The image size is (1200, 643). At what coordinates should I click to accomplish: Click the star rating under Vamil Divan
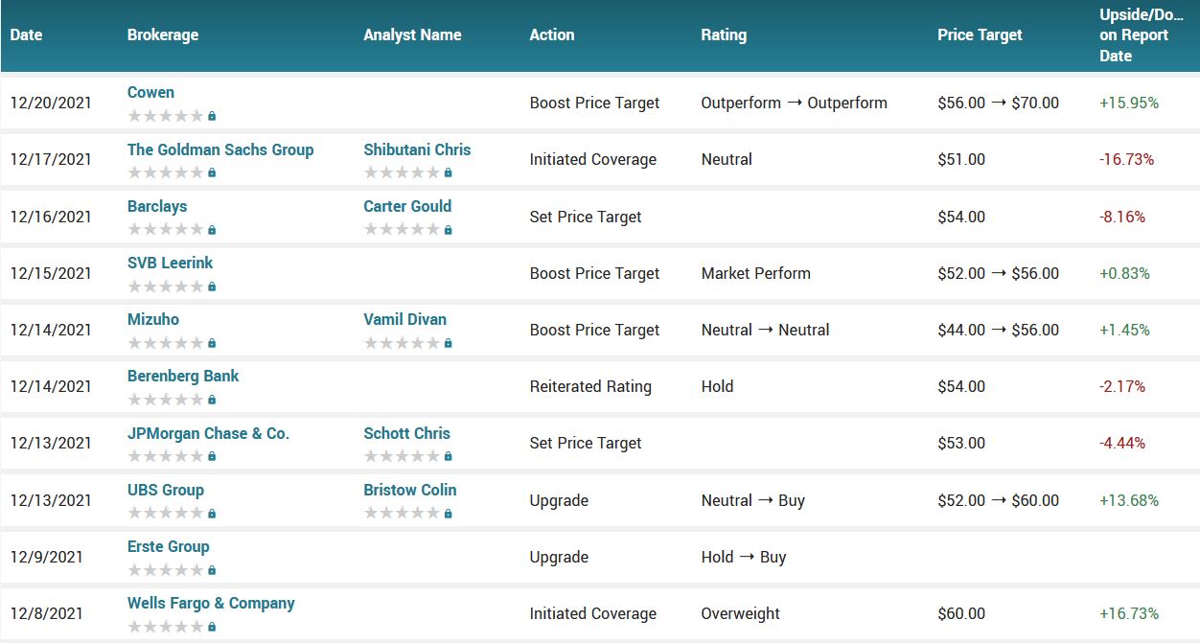403,343
